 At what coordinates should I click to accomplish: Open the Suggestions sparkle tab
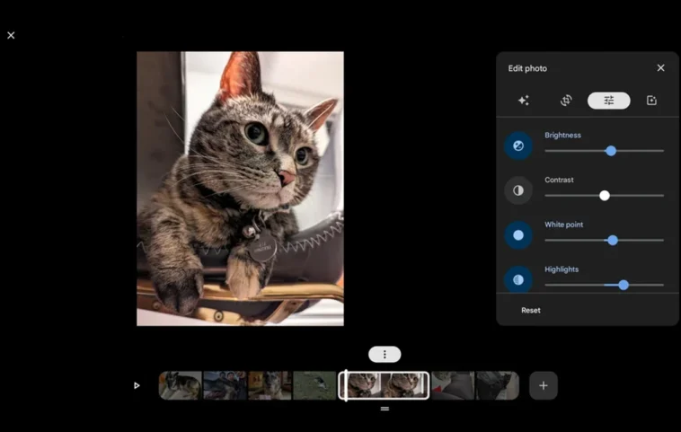point(524,101)
